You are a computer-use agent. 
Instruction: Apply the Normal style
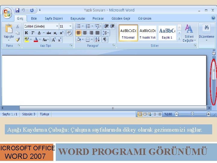128,33
